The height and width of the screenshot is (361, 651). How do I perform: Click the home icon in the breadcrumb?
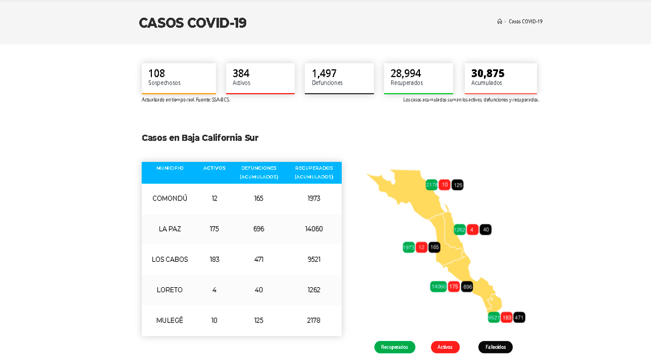(500, 22)
